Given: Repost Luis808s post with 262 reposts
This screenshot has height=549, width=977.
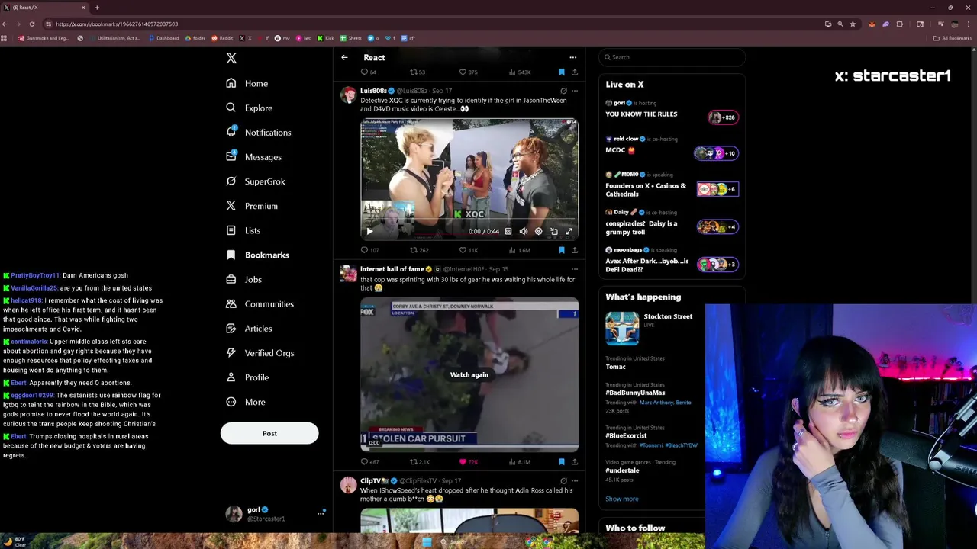Looking at the screenshot, I should pos(419,250).
